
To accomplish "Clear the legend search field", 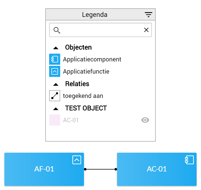I will pos(146,30).
